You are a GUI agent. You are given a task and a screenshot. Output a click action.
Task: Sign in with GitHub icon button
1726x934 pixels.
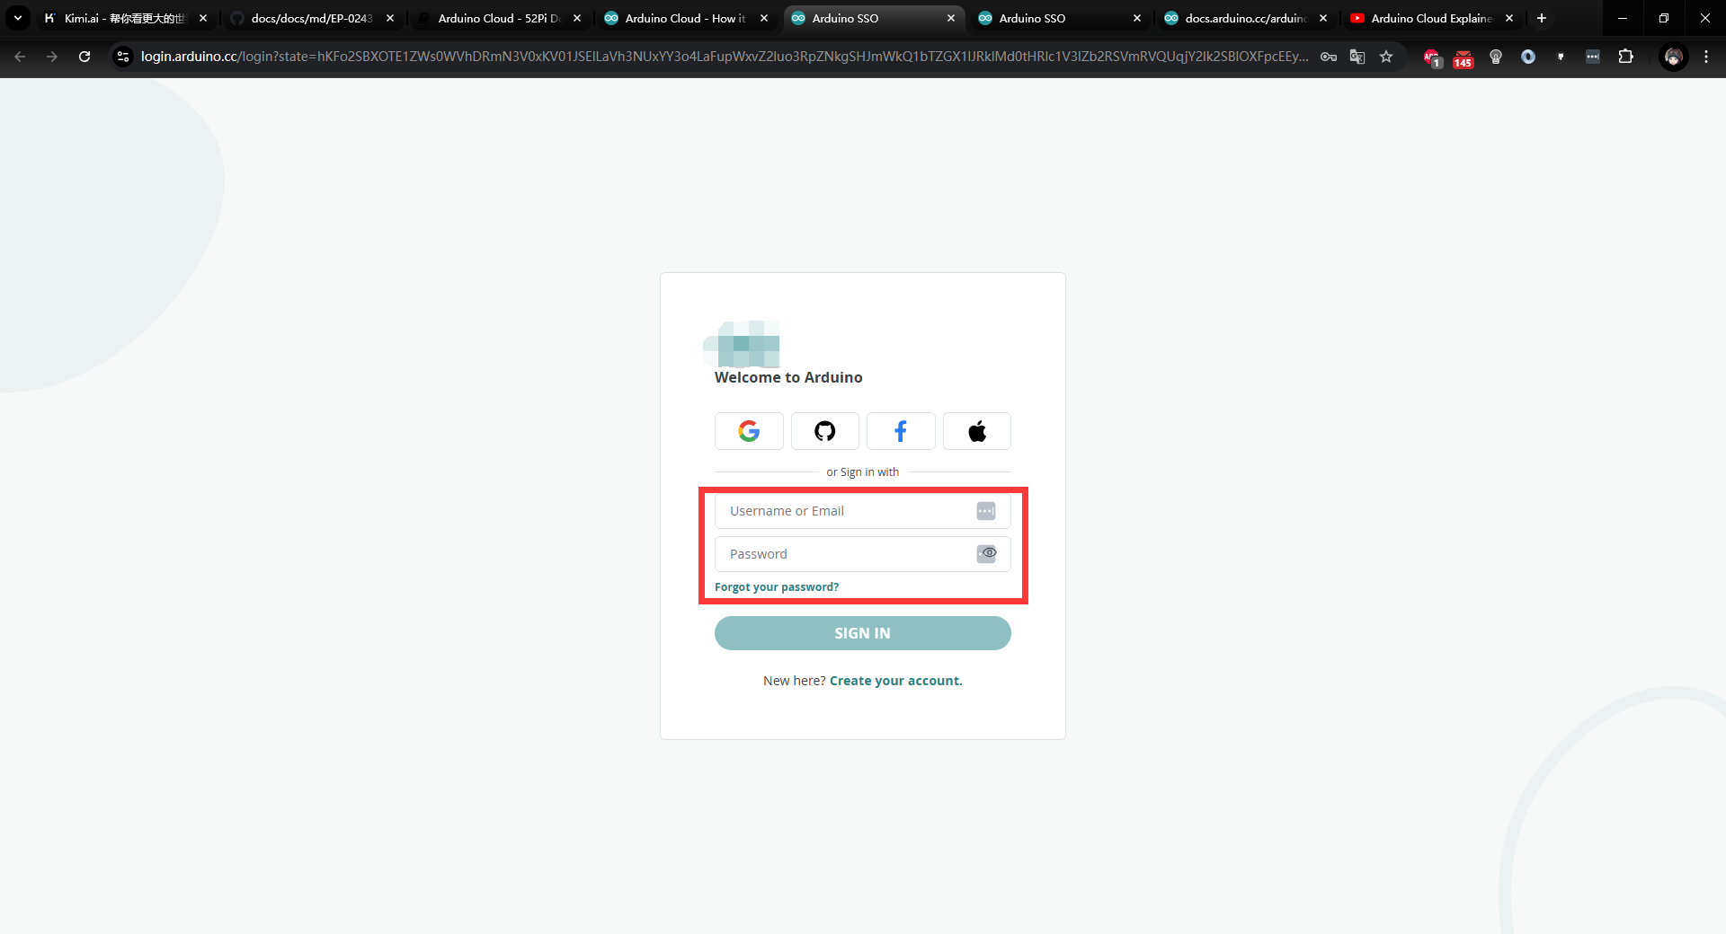(824, 431)
